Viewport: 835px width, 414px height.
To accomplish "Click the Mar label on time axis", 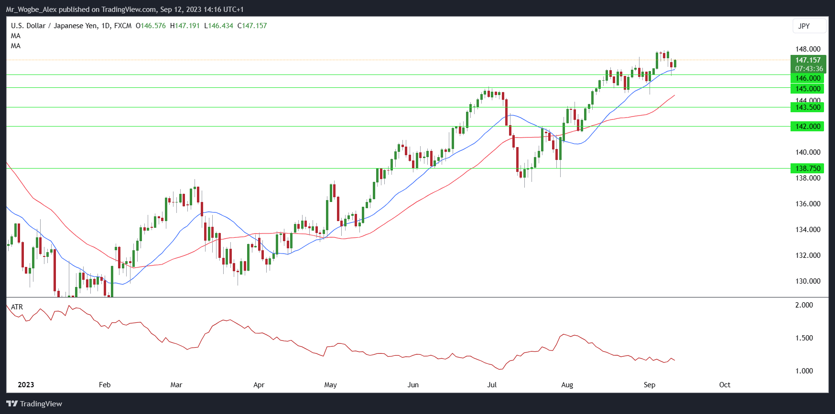I will [x=176, y=385].
